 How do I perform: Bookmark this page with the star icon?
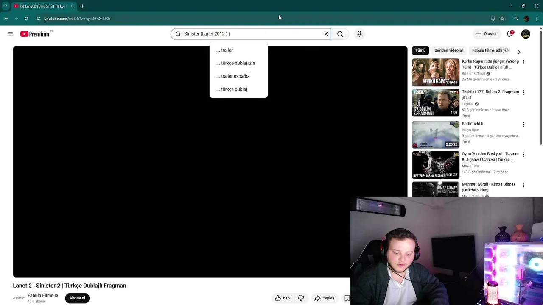tap(502, 19)
